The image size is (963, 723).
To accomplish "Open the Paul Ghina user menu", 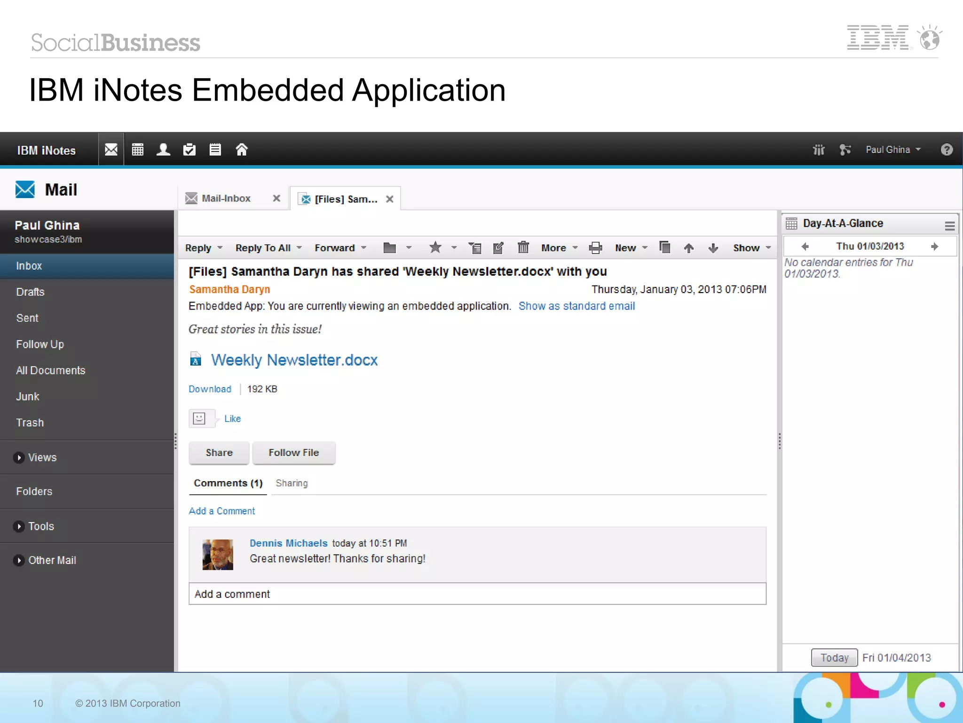I will (x=893, y=150).
